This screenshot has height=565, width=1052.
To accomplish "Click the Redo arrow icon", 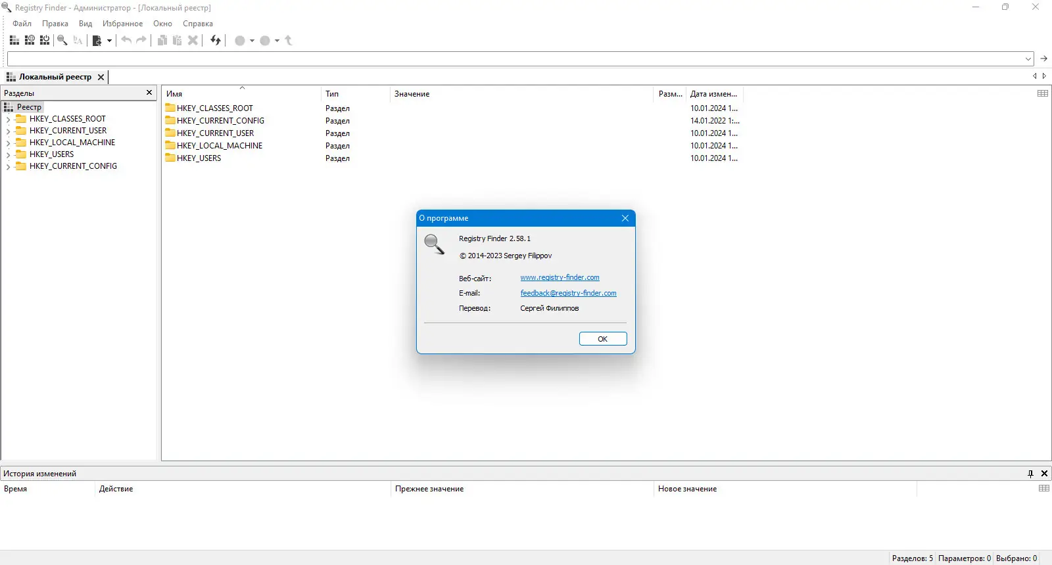I will click(x=141, y=40).
